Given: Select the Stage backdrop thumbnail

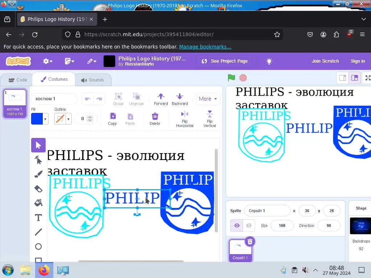Looking at the screenshot, I should pyautogui.click(x=360, y=226).
